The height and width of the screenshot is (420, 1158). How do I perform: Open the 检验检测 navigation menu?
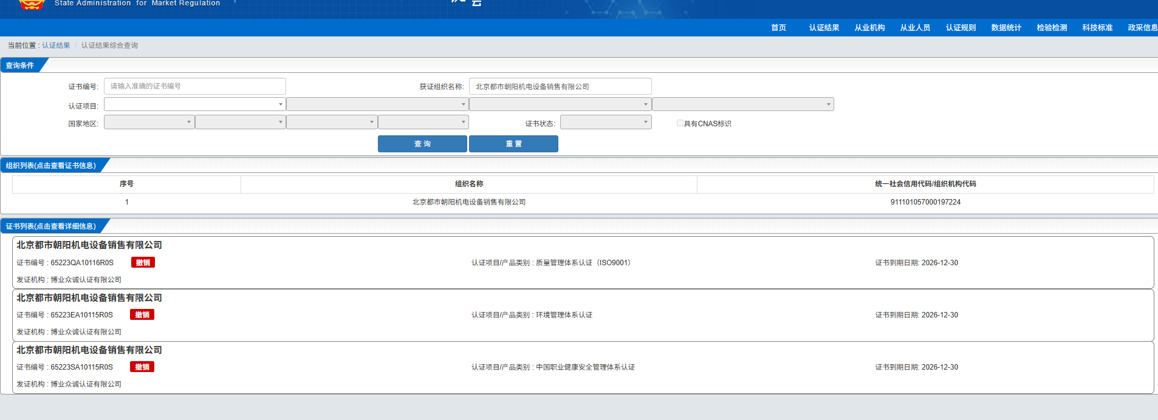tap(1052, 27)
